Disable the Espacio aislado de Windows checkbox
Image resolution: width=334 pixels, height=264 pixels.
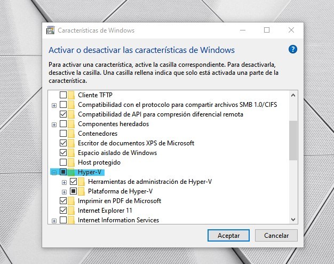tap(63, 153)
